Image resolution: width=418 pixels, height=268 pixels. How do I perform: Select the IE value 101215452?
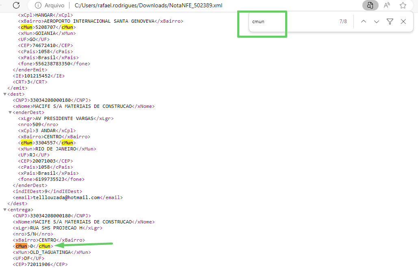pyautogui.click(x=37, y=76)
